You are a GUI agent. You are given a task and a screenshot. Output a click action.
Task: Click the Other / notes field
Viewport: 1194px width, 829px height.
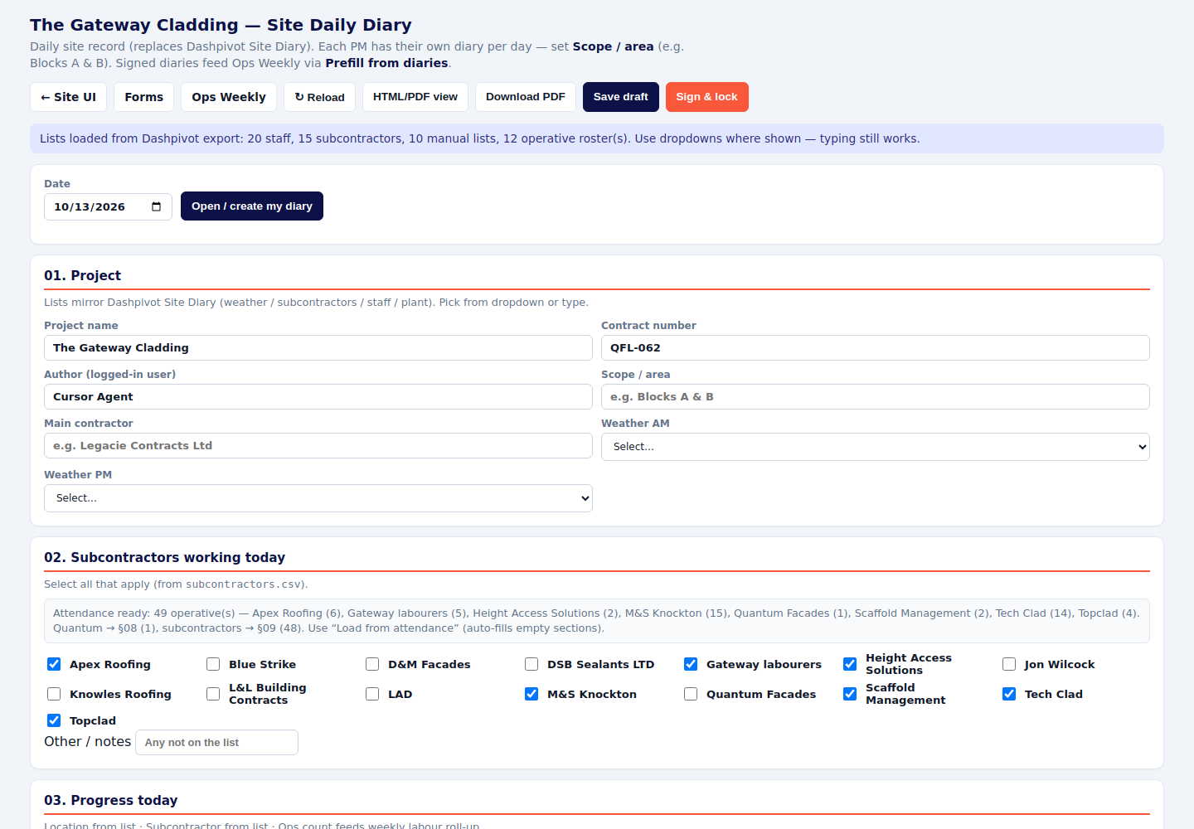coord(216,743)
